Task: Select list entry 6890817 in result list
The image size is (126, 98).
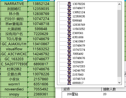Action: [x=78, y=83]
